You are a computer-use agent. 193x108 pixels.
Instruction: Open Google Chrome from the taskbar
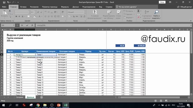click(x=38, y=105)
